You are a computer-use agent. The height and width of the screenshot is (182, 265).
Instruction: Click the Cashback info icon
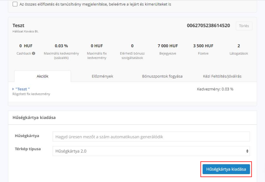point(34,53)
